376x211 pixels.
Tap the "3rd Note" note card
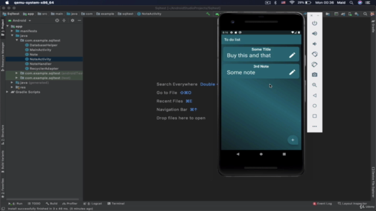(261, 71)
